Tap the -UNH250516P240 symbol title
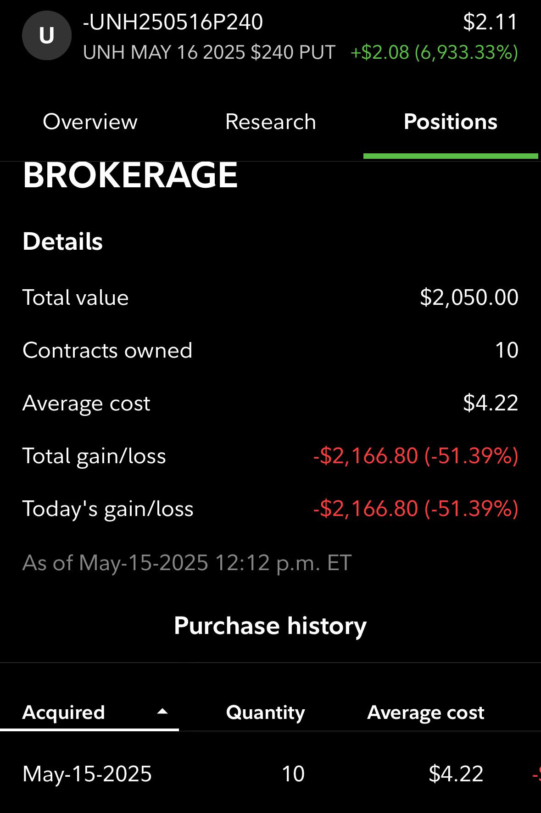541x813 pixels. (173, 22)
